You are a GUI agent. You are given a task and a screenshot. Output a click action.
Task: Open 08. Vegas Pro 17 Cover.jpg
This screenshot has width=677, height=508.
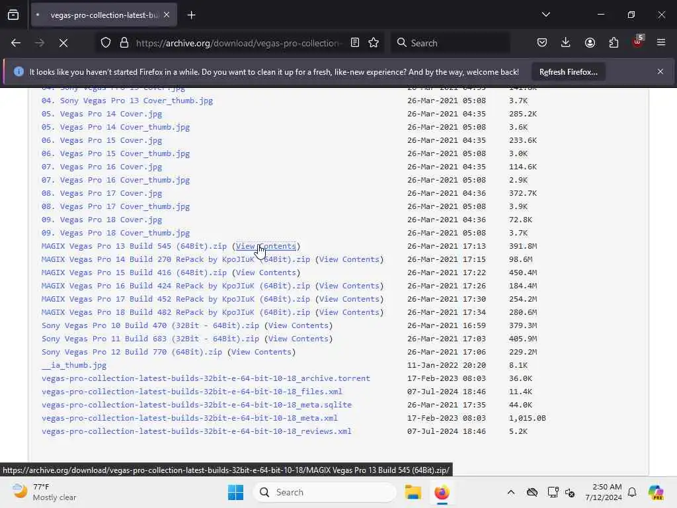point(101,194)
